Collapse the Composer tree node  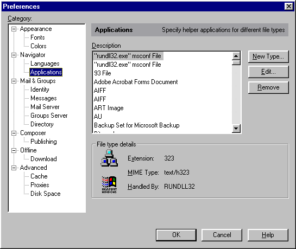pos(14,133)
